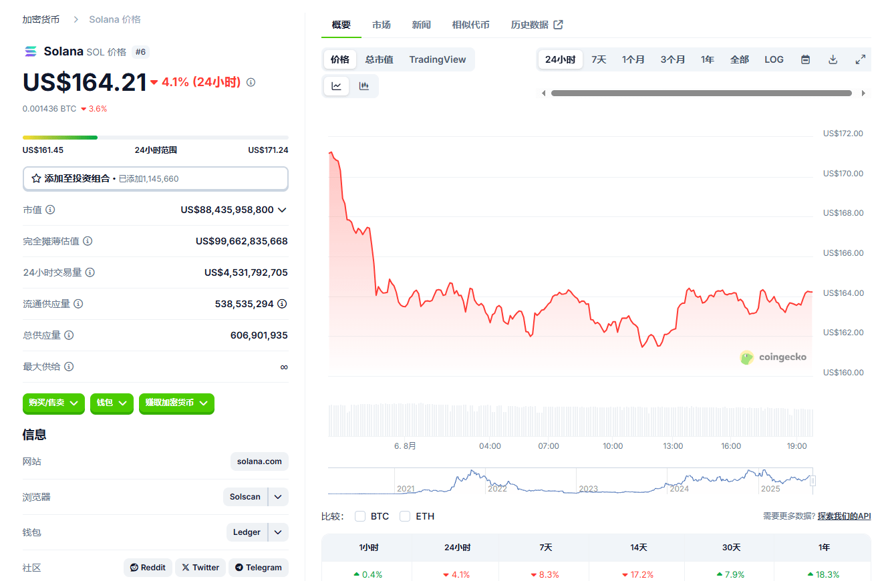Expand the 市值 value chevron

click(282, 210)
